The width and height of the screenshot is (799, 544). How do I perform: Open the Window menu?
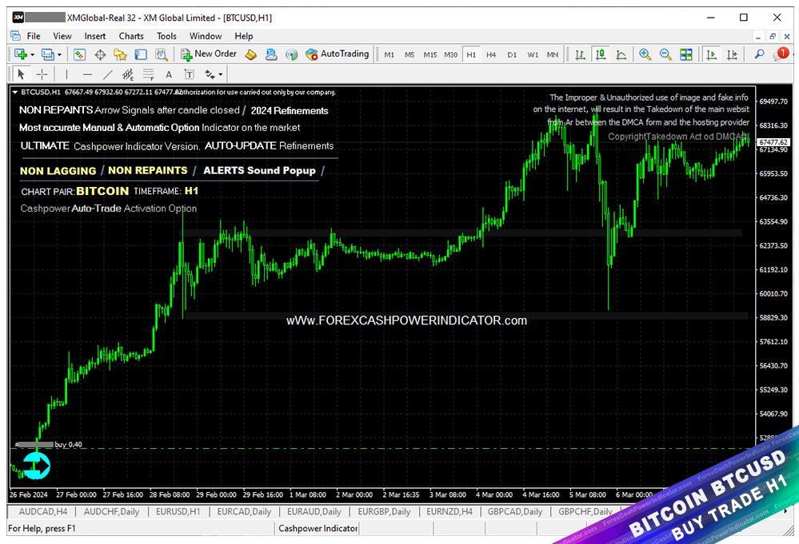point(206,36)
